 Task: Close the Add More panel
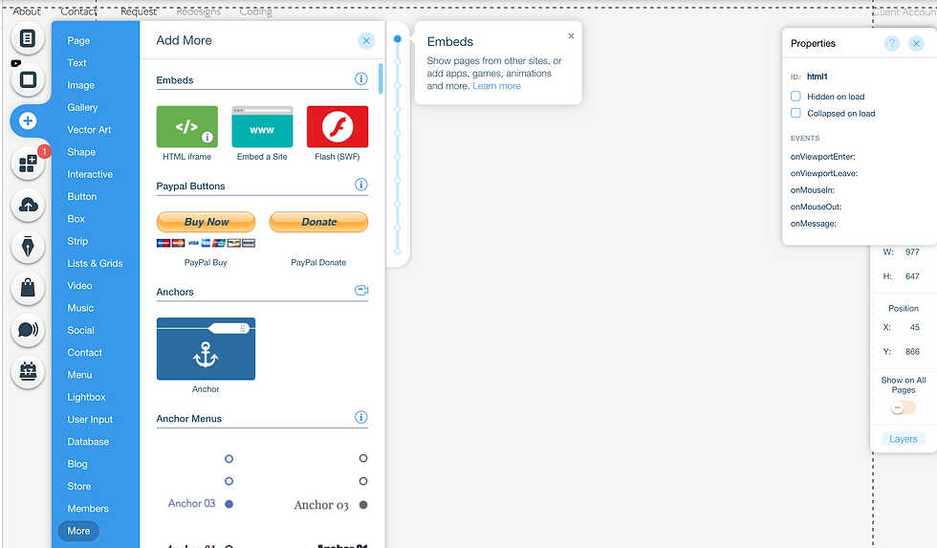pyautogui.click(x=366, y=40)
